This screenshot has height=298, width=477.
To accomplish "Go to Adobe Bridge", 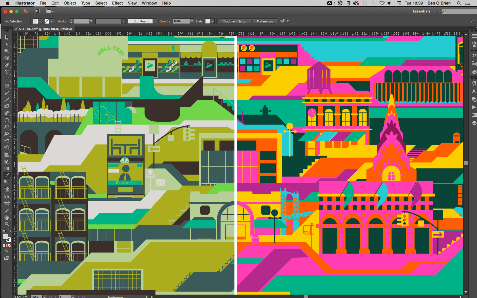I will pos(37,11).
